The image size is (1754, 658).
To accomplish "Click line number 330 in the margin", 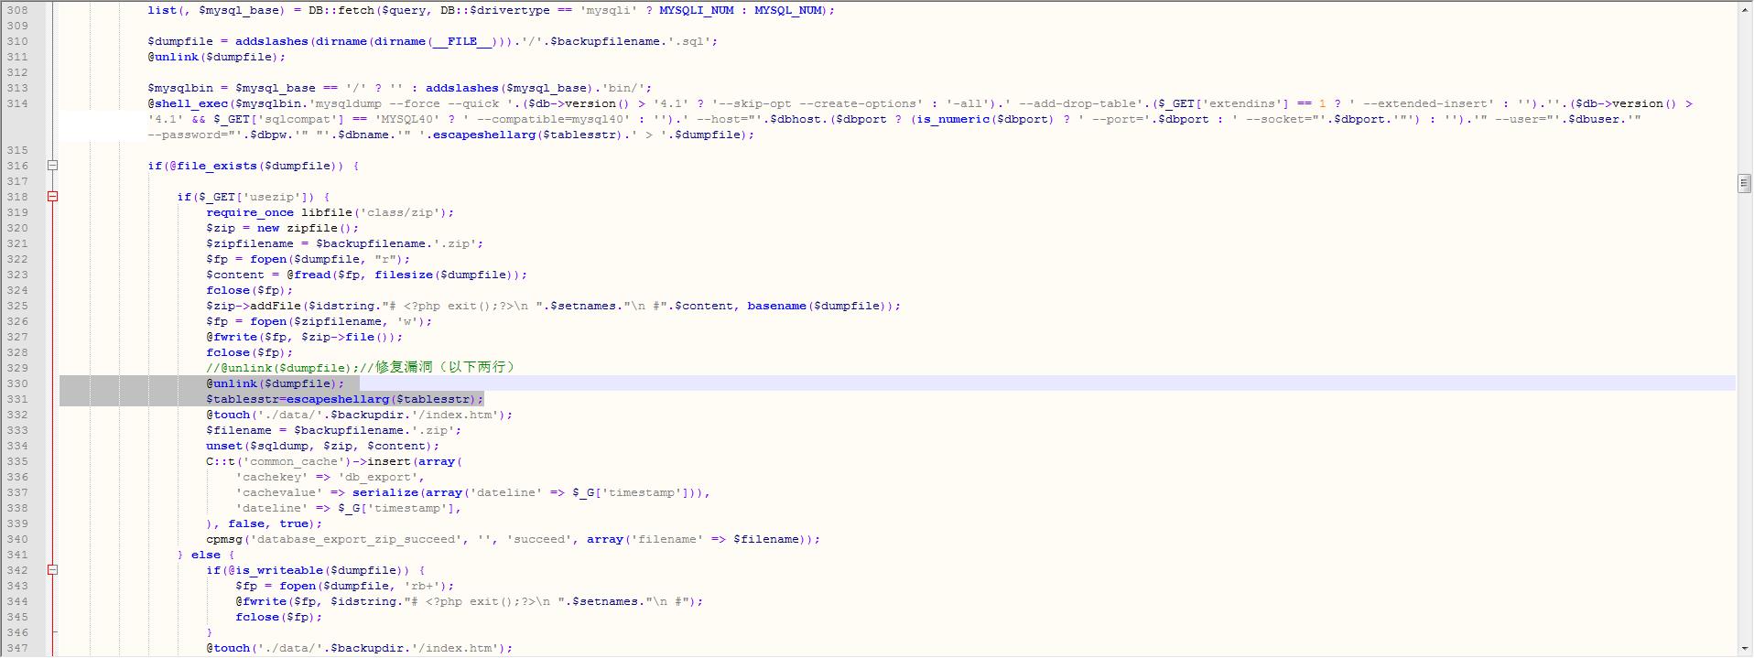I will click(17, 383).
